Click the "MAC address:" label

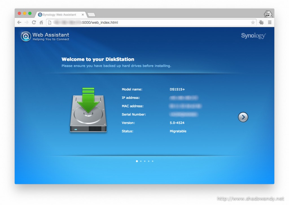(x=133, y=106)
